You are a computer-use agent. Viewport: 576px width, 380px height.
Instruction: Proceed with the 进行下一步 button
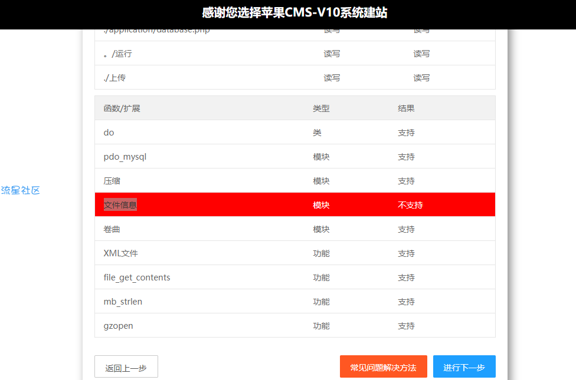[464, 367]
